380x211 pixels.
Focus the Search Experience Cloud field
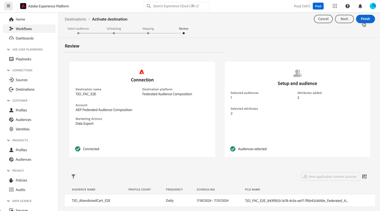tap(176, 6)
